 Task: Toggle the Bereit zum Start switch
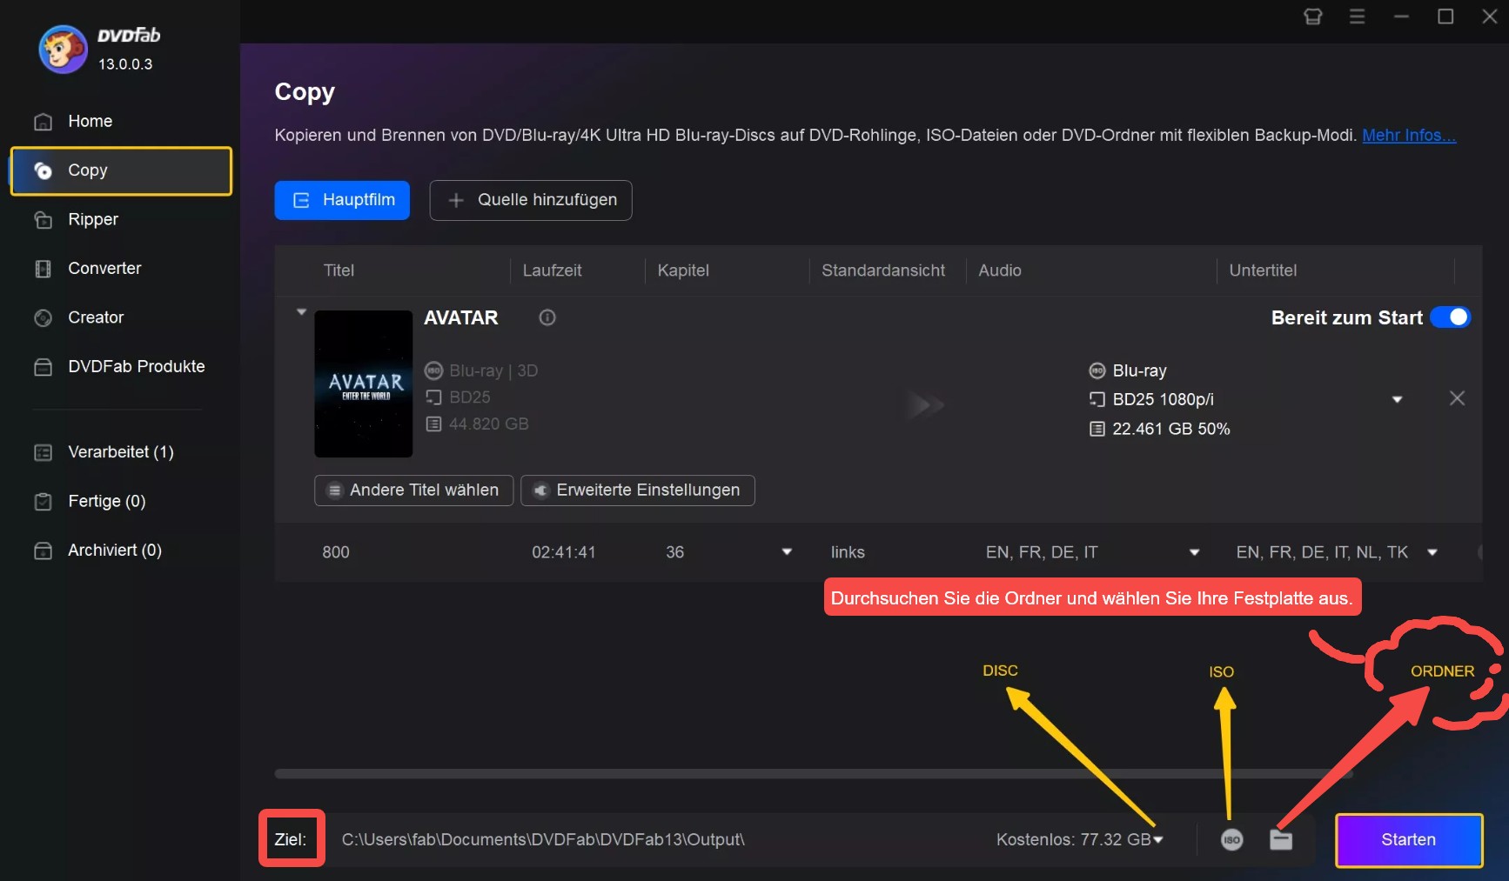[1449, 317]
